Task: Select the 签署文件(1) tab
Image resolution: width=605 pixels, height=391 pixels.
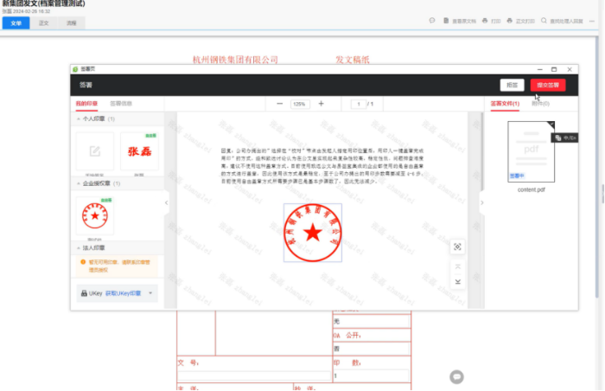Action: pyautogui.click(x=505, y=104)
